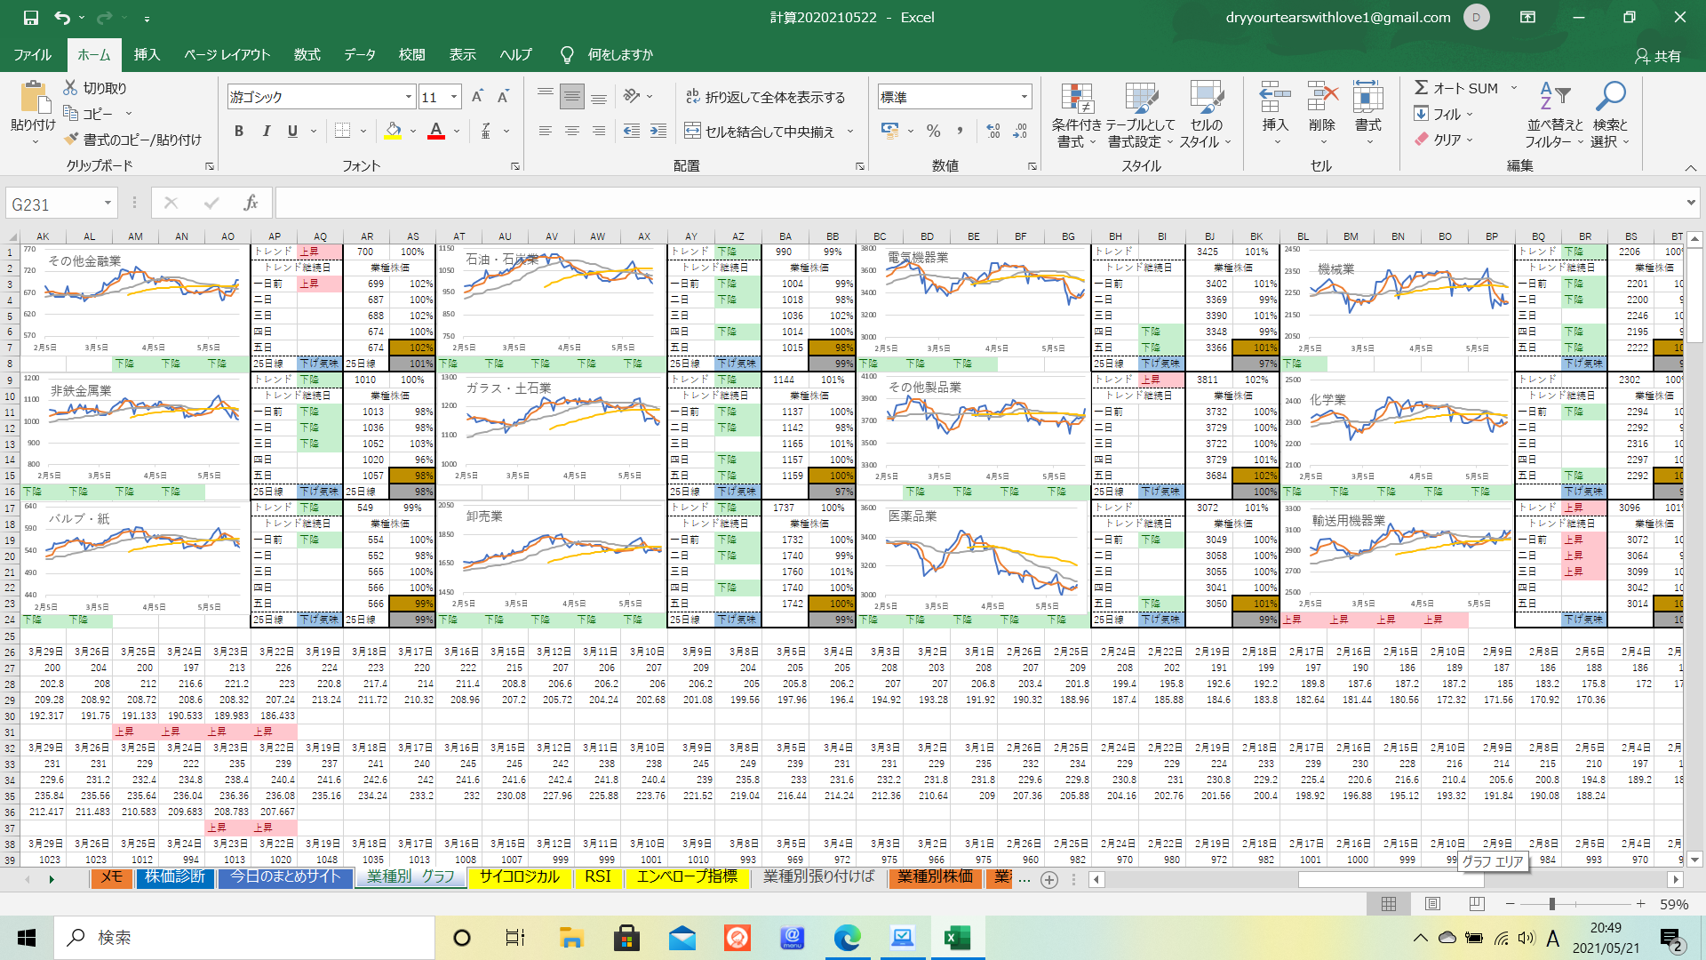Click the Increase Indent icon
The image size is (1706, 960).
[658, 132]
